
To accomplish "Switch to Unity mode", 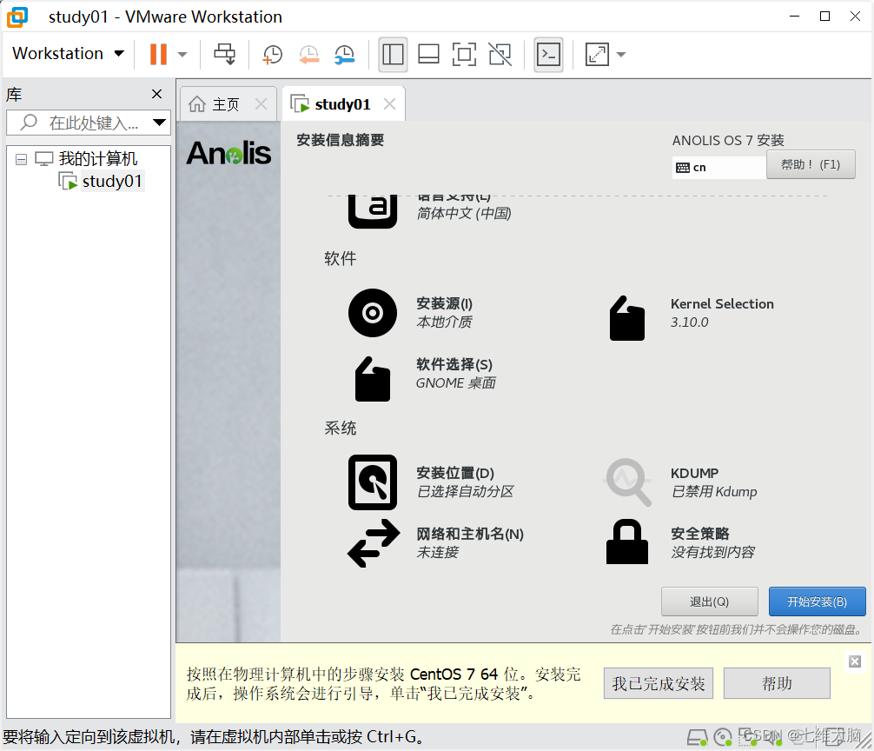I will (500, 55).
